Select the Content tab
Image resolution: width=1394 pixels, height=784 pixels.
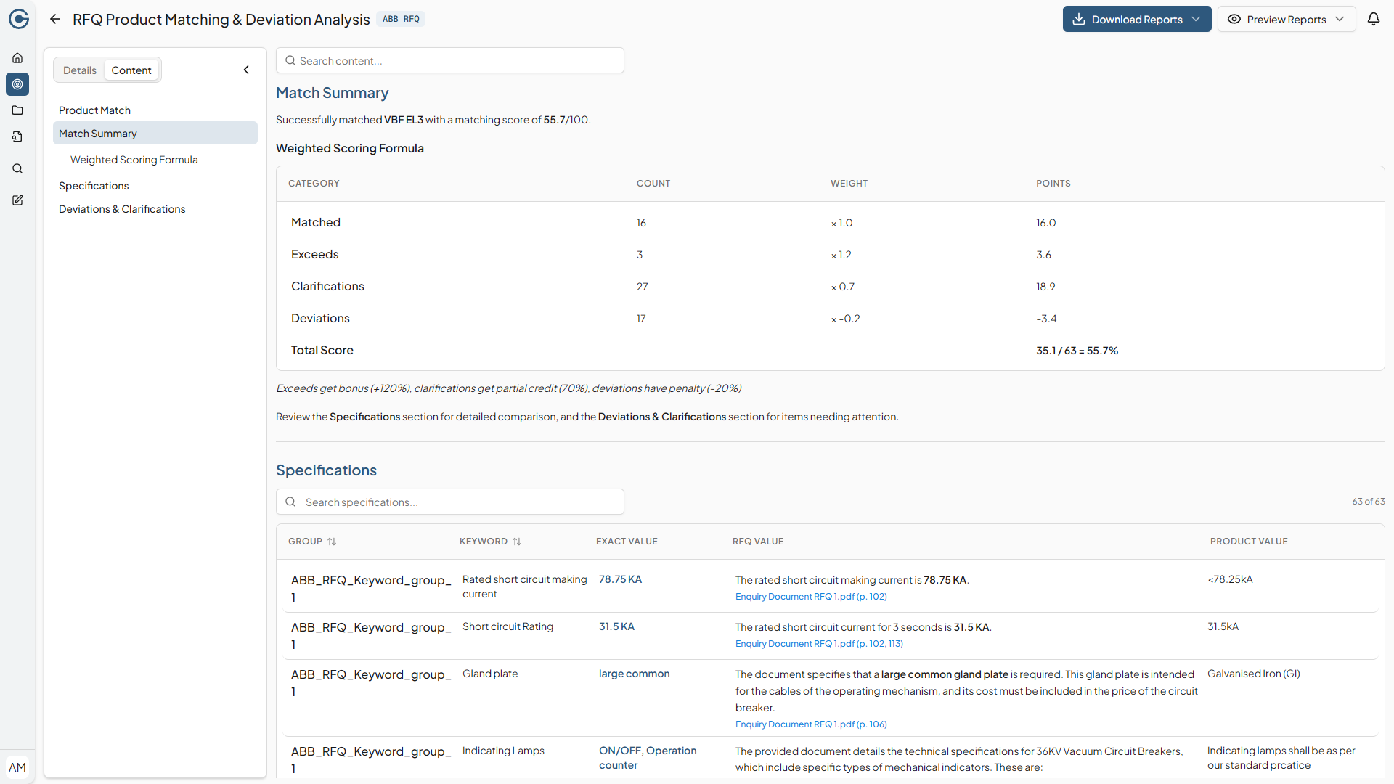point(131,70)
